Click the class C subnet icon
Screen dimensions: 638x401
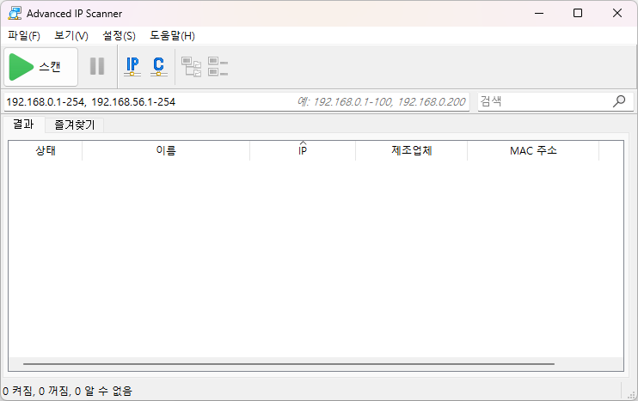[158, 66]
